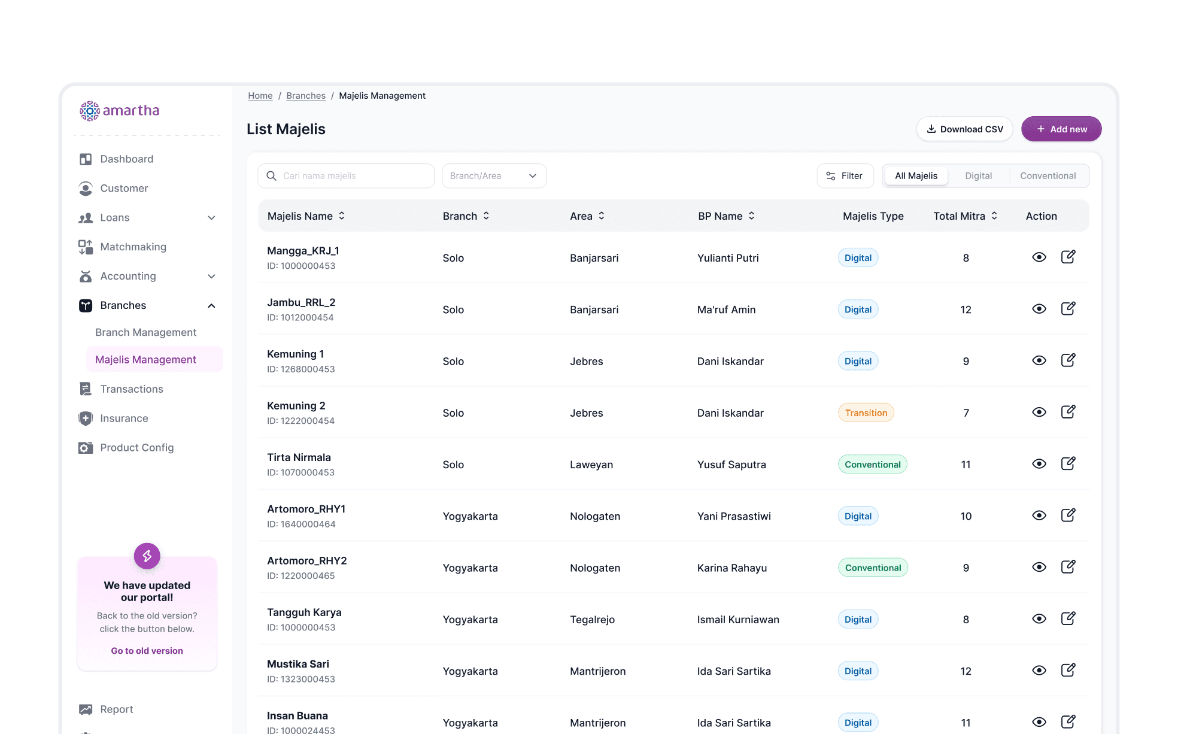The height and width of the screenshot is (734, 1178).
Task: Expand the Loans sidebar menu
Action: click(211, 218)
